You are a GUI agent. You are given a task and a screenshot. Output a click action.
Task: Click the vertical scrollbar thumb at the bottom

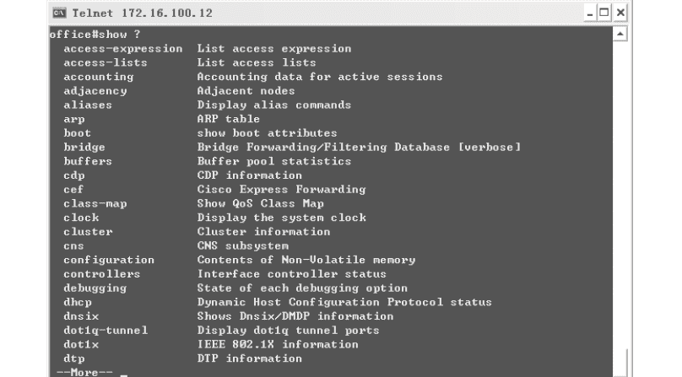pyautogui.click(x=622, y=363)
